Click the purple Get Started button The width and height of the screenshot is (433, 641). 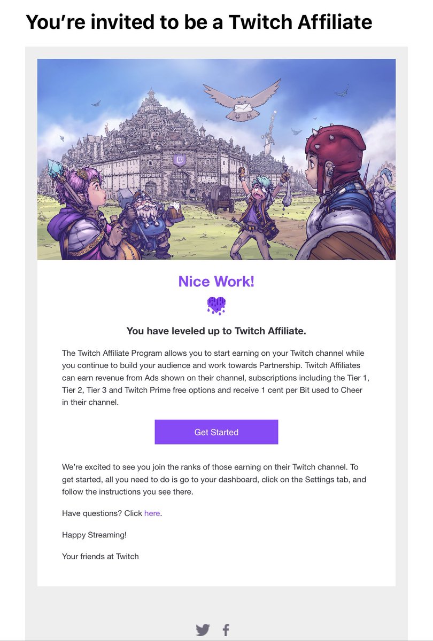click(x=216, y=432)
